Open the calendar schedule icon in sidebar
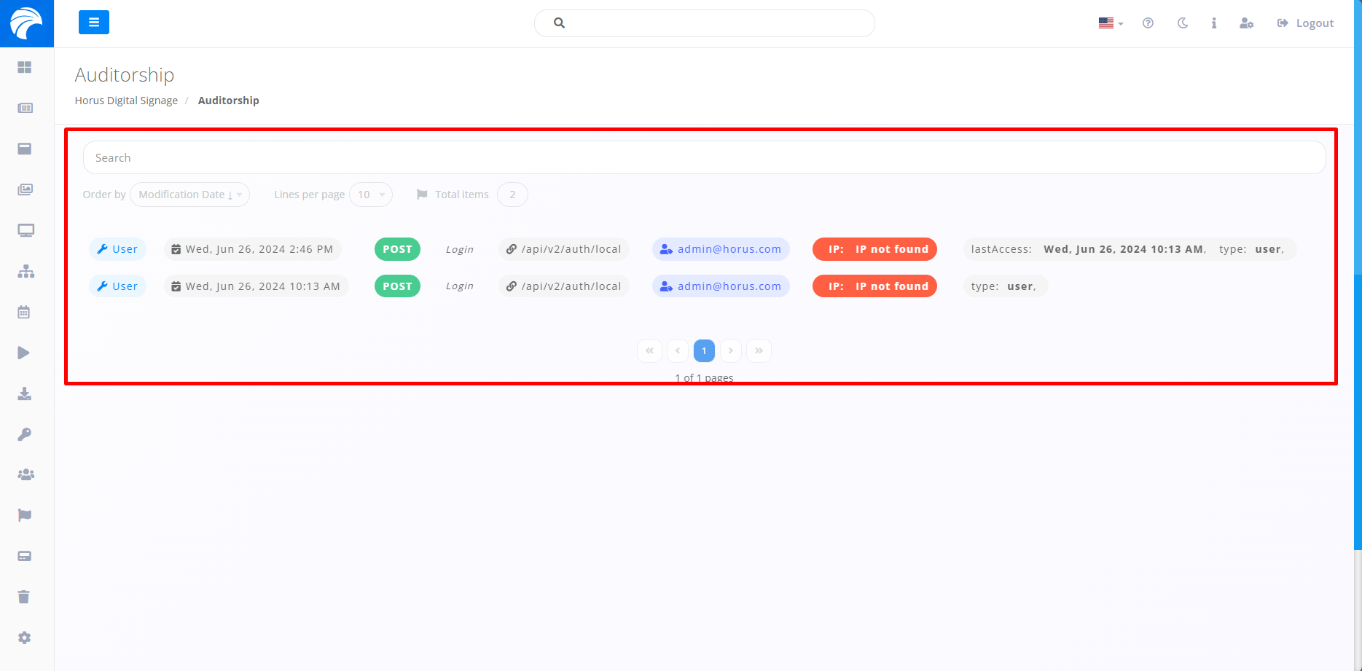1362x671 pixels. (24, 312)
